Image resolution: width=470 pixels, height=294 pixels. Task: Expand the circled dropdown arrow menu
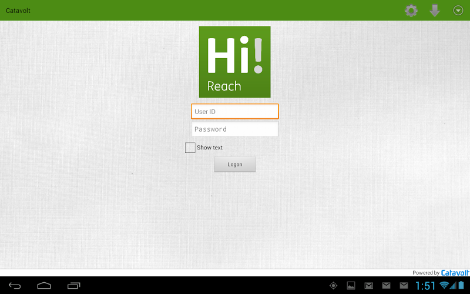[458, 11]
